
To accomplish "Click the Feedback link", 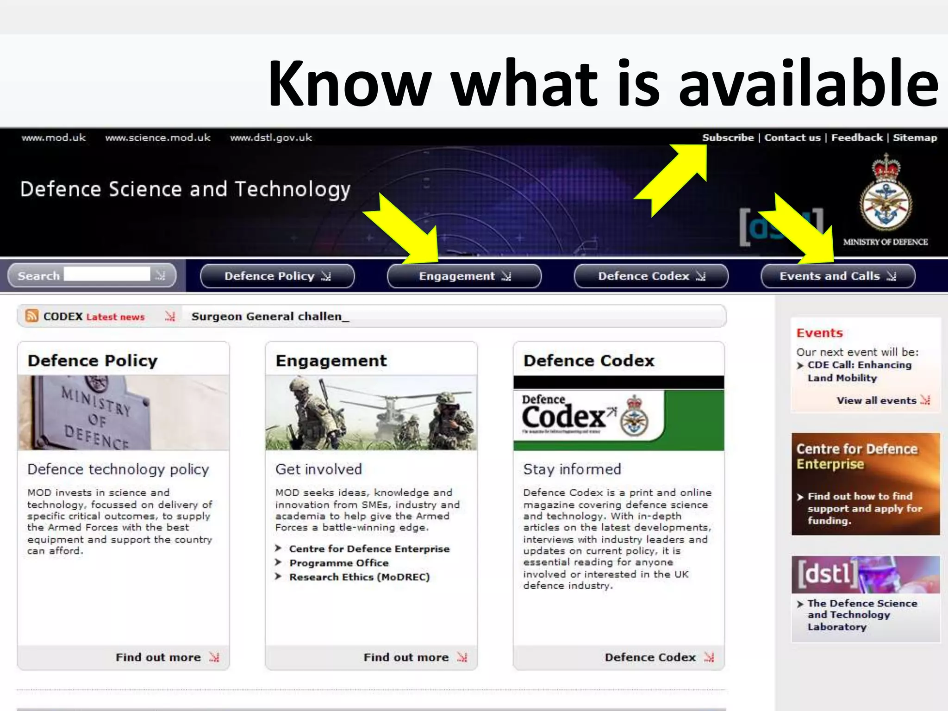I will pyautogui.click(x=857, y=137).
